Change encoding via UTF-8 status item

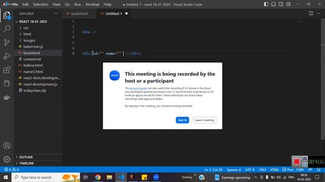coord(249,170)
